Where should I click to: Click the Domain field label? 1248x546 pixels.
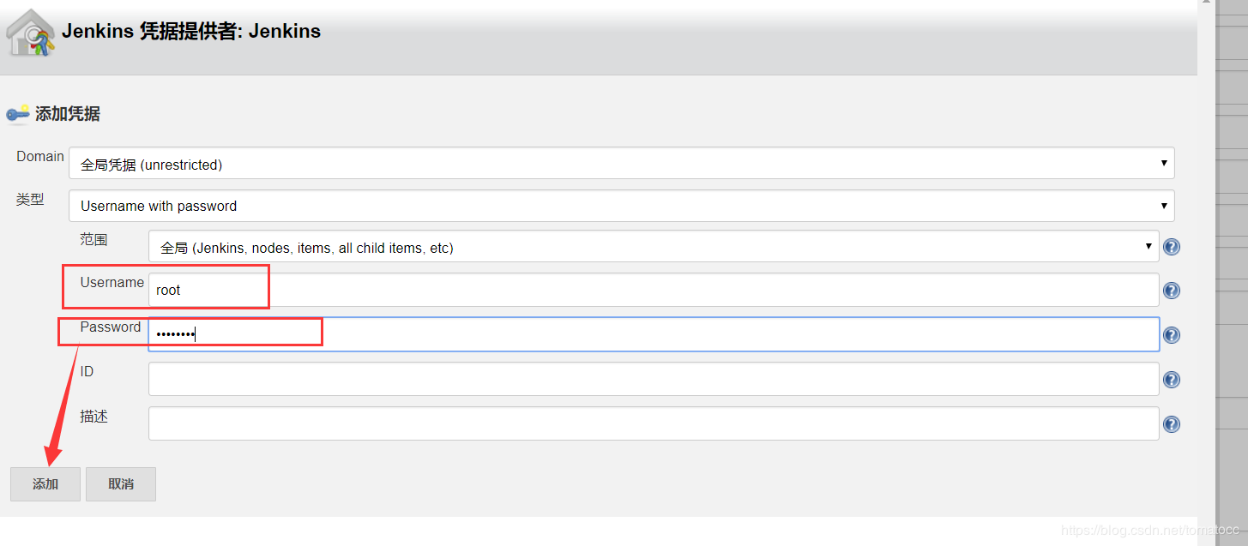(x=40, y=156)
